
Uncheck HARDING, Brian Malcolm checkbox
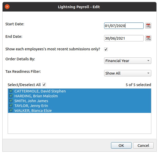[x=11, y=96]
